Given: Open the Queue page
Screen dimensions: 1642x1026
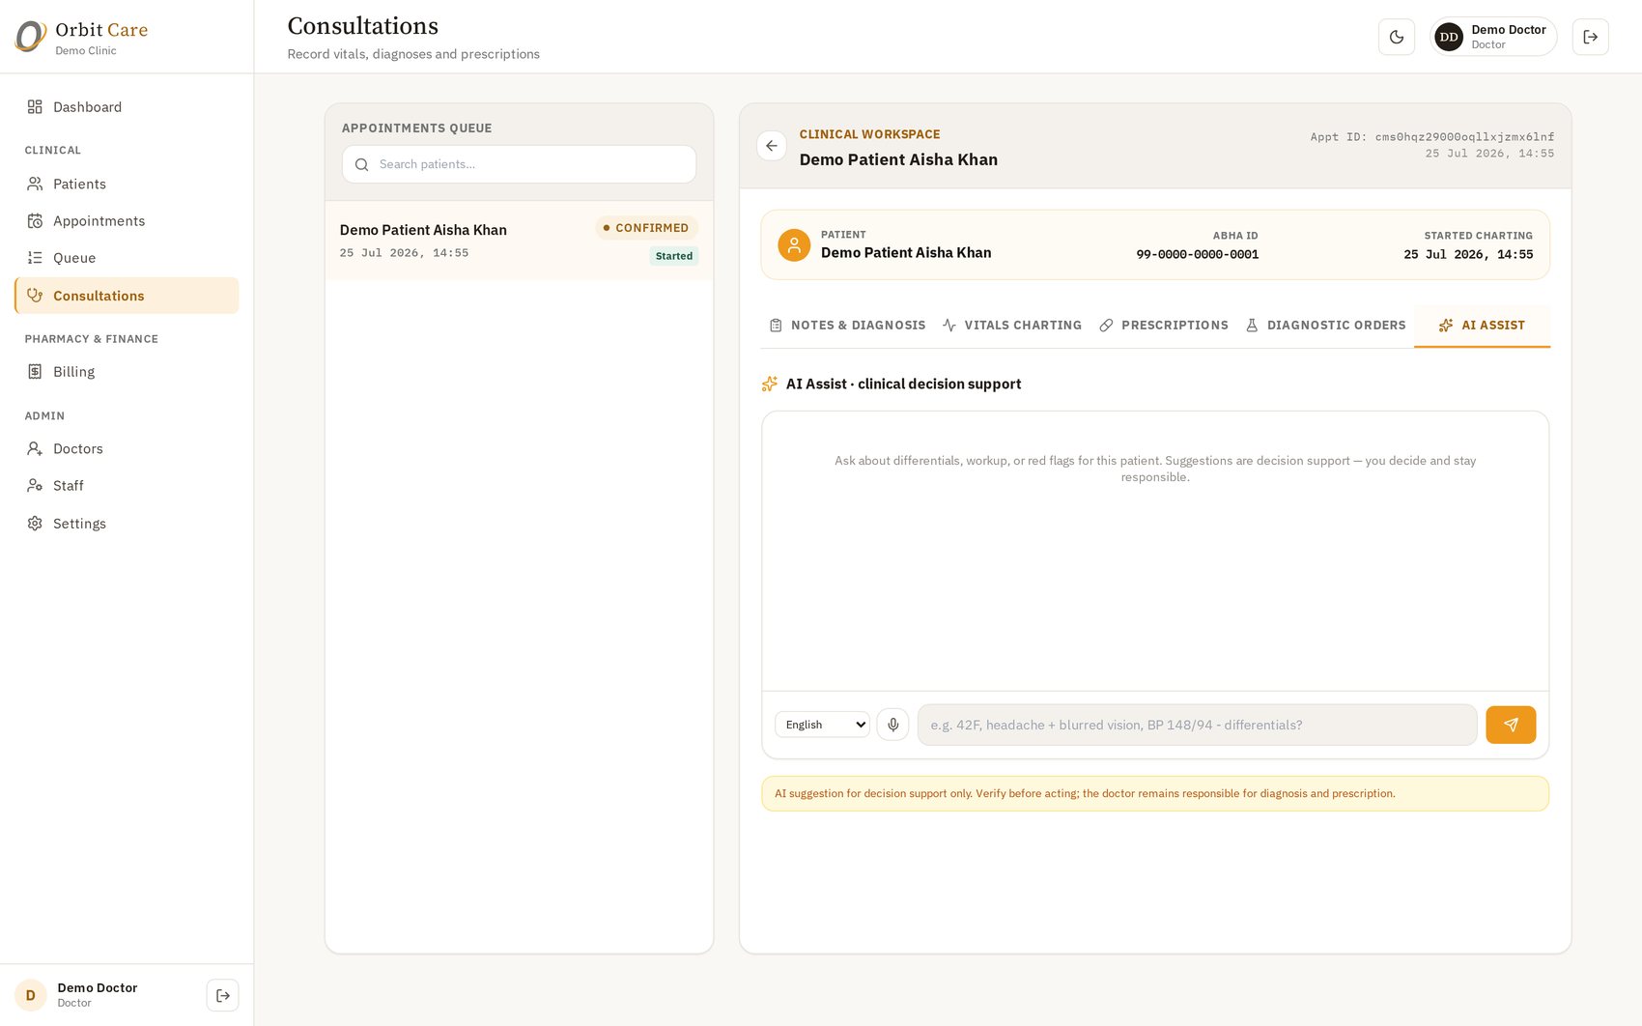Looking at the screenshot, I should coord(127,258).
